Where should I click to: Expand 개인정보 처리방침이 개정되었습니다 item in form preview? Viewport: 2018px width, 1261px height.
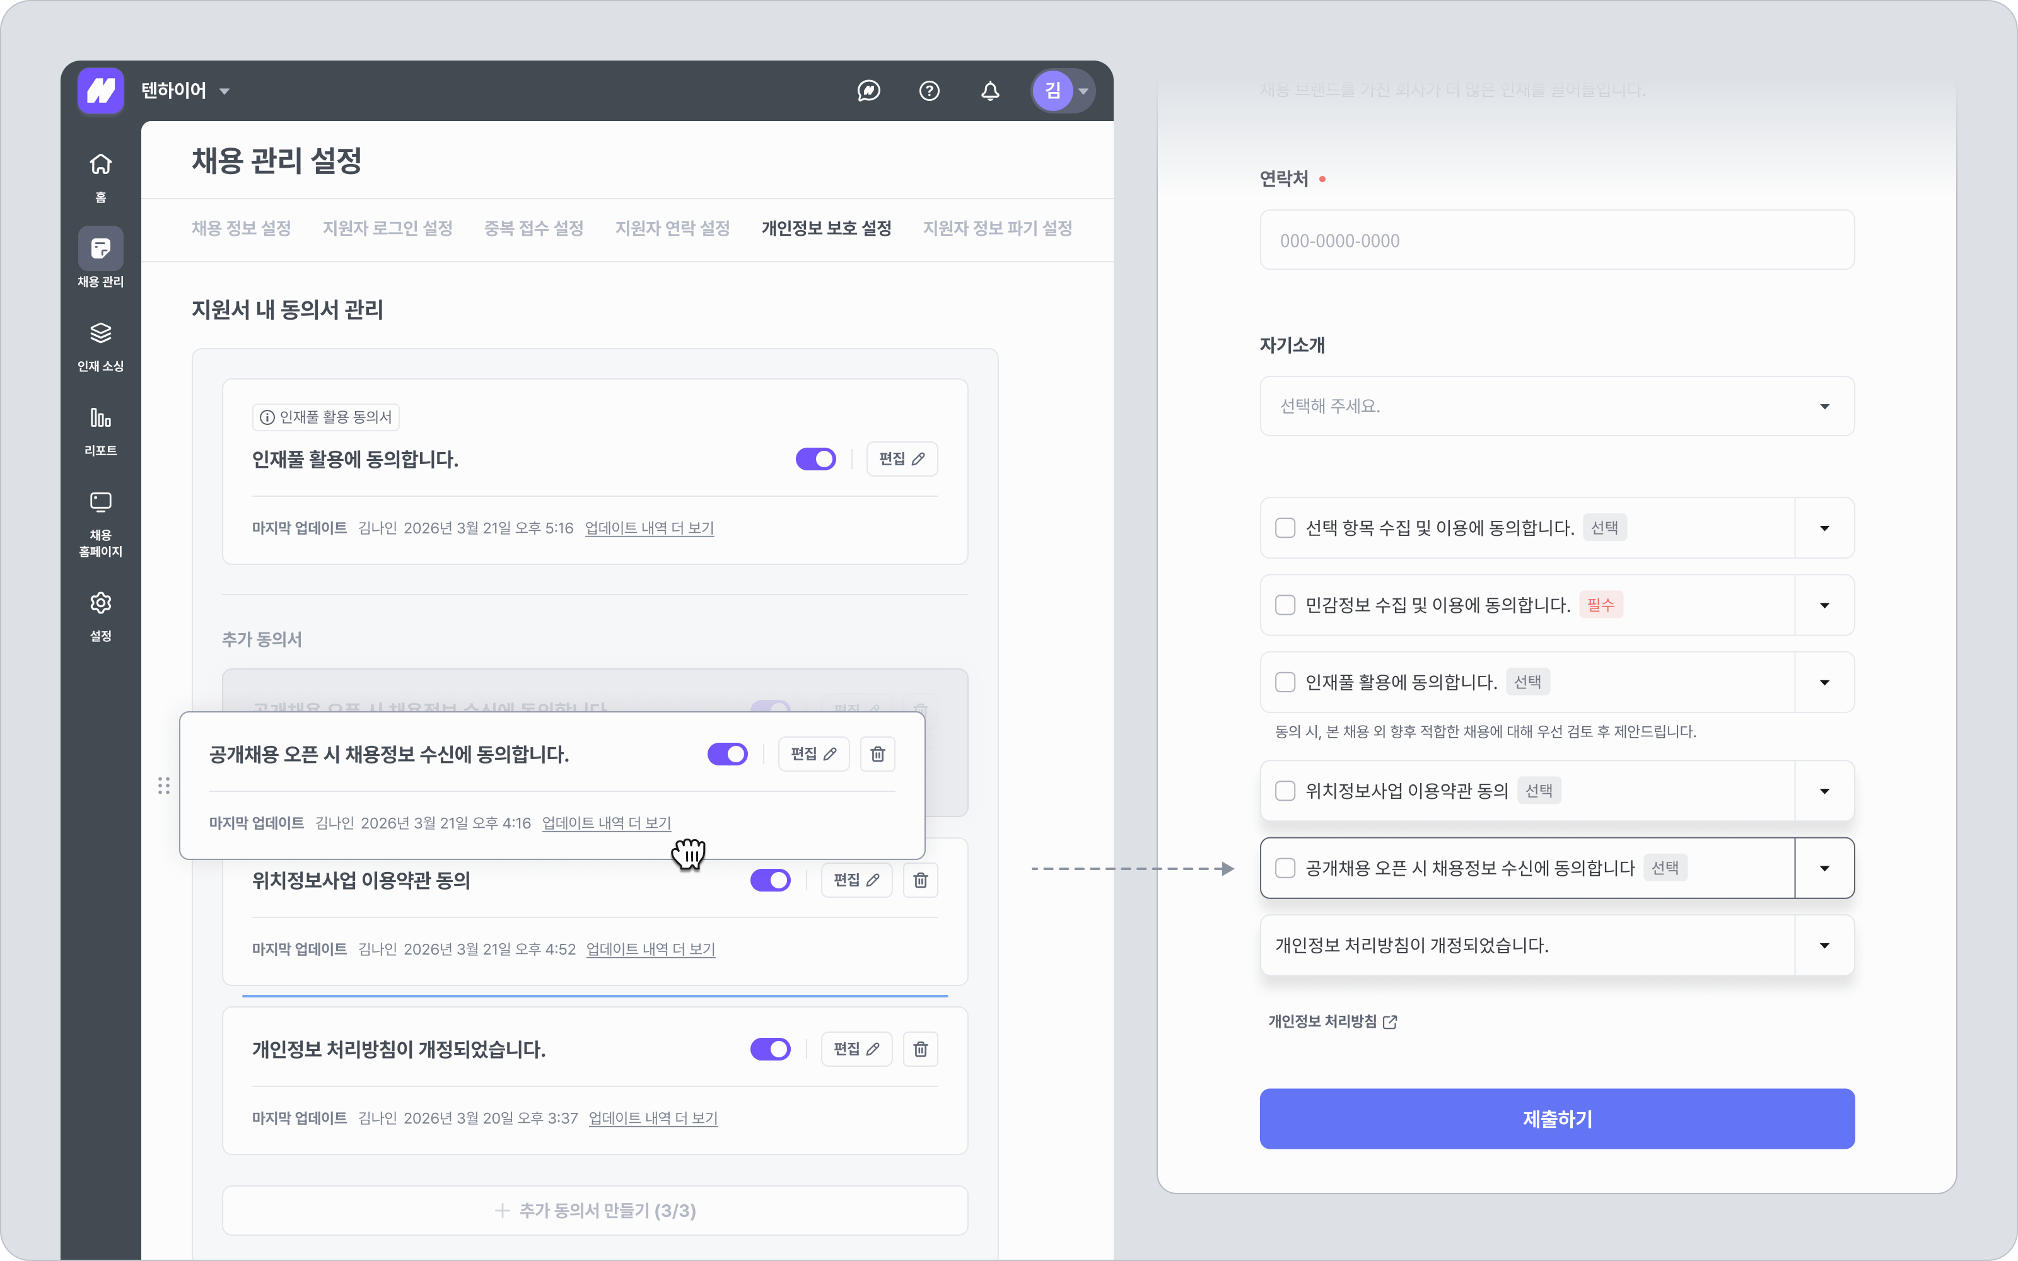pyautogui.click(x=1824, y=946)
